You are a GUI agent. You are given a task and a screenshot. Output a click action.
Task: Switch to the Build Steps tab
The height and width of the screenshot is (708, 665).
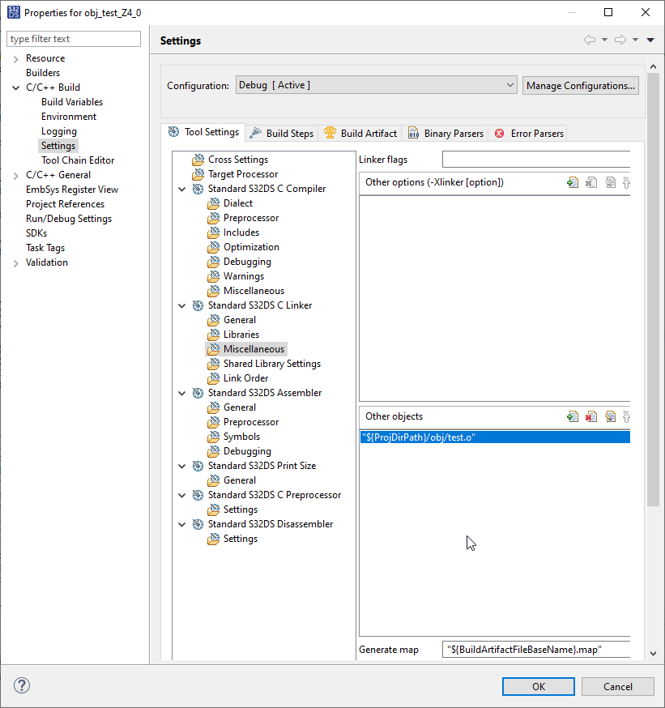coord(282,133)
